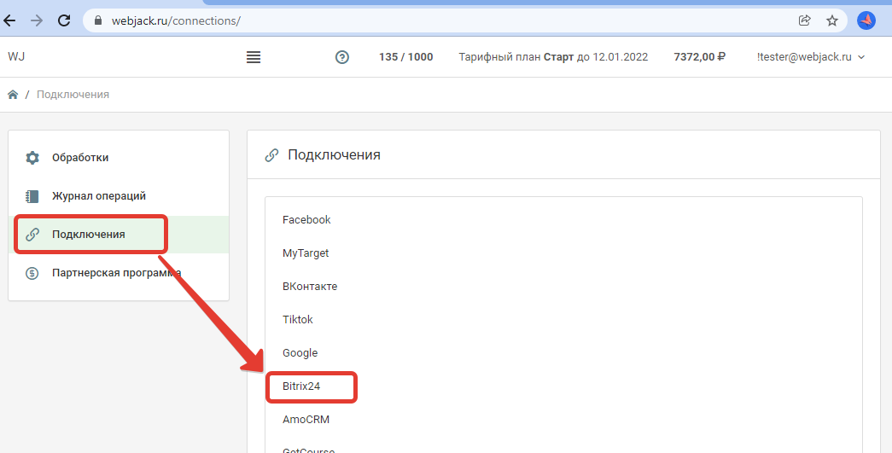This screenshot has height=453, width=892.
Task: Click the browser forward arrow
Action: 37,20
